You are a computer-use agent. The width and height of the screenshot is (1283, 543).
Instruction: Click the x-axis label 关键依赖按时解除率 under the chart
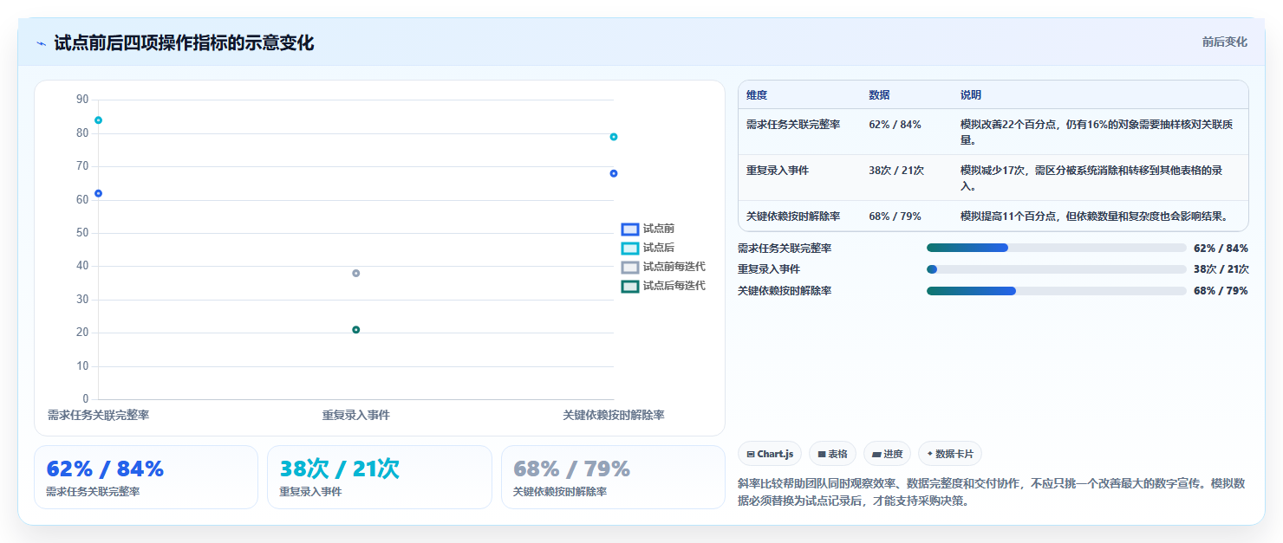pyautogui.click(x=613, y=415)
